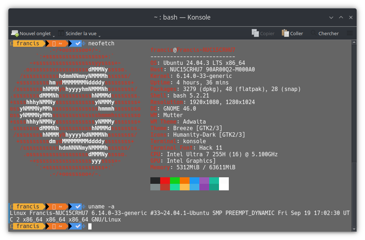The width and height of the screenshot is (365, 240).
Task: Click the Copier clipboard icon
Action: coord(255,33)
